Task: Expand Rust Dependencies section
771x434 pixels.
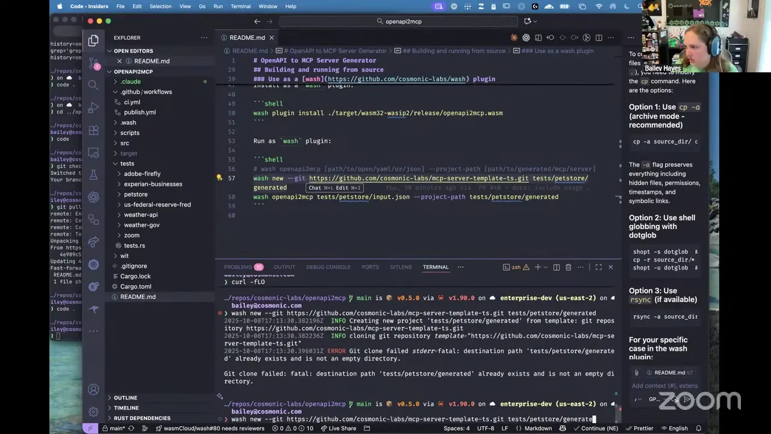Action: [x=160, y=418]
